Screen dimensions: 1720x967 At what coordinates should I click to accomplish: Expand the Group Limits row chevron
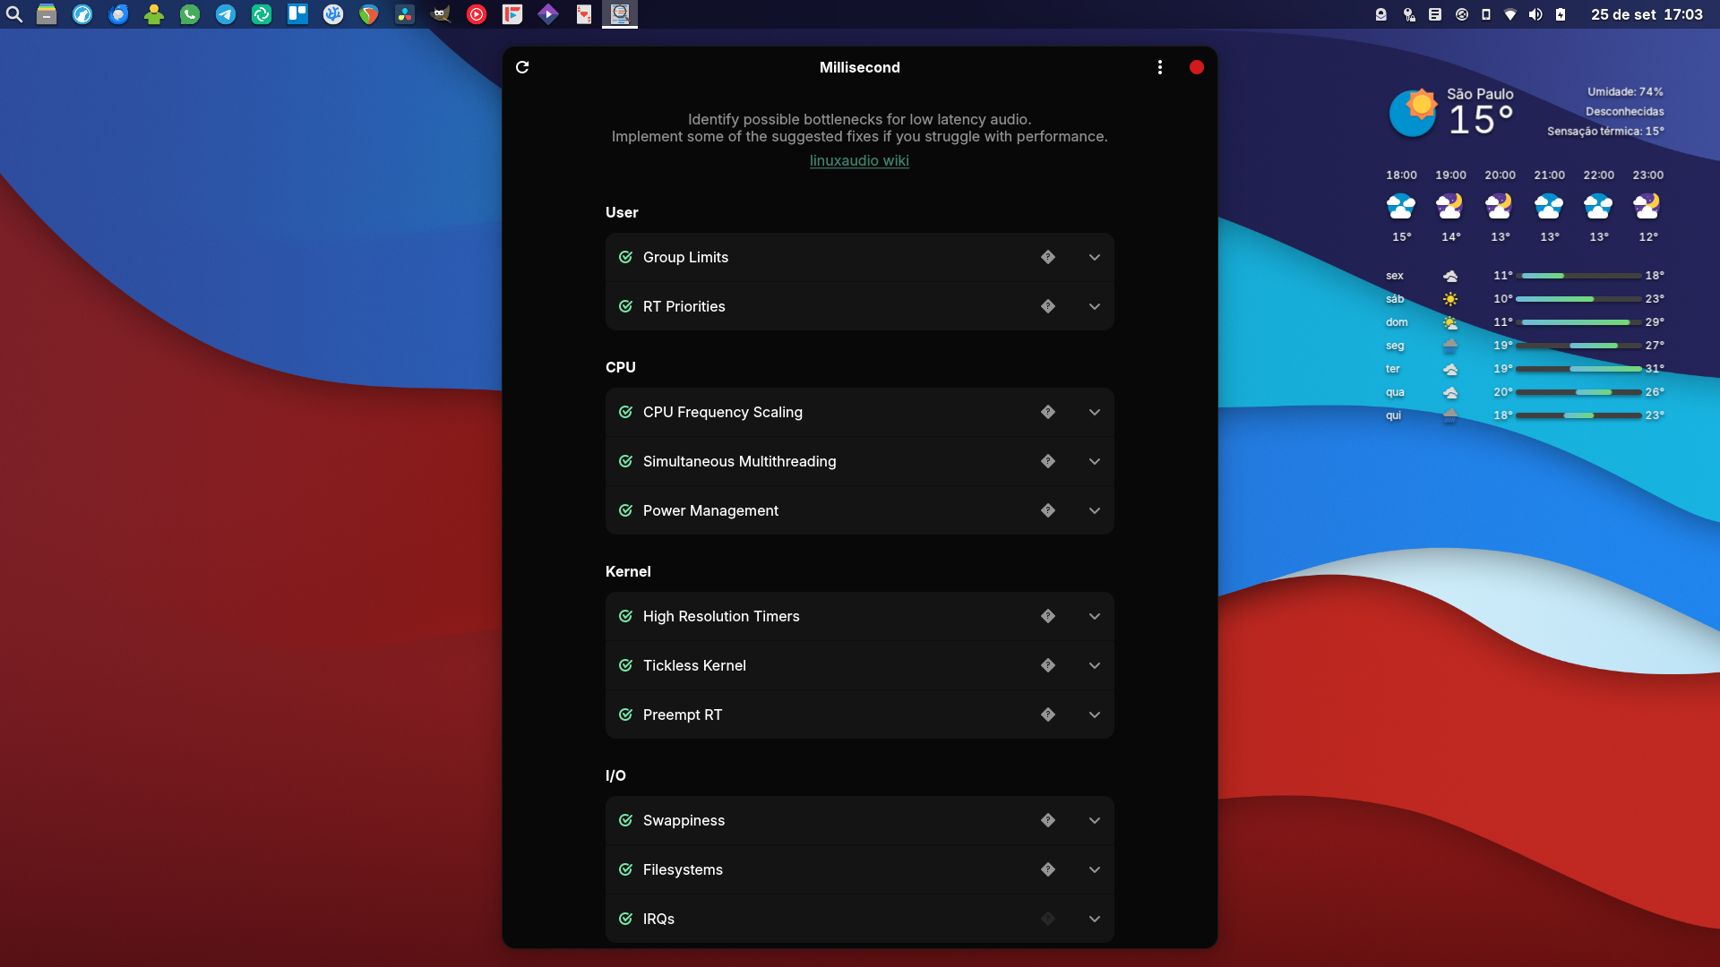click(1095, 257)
